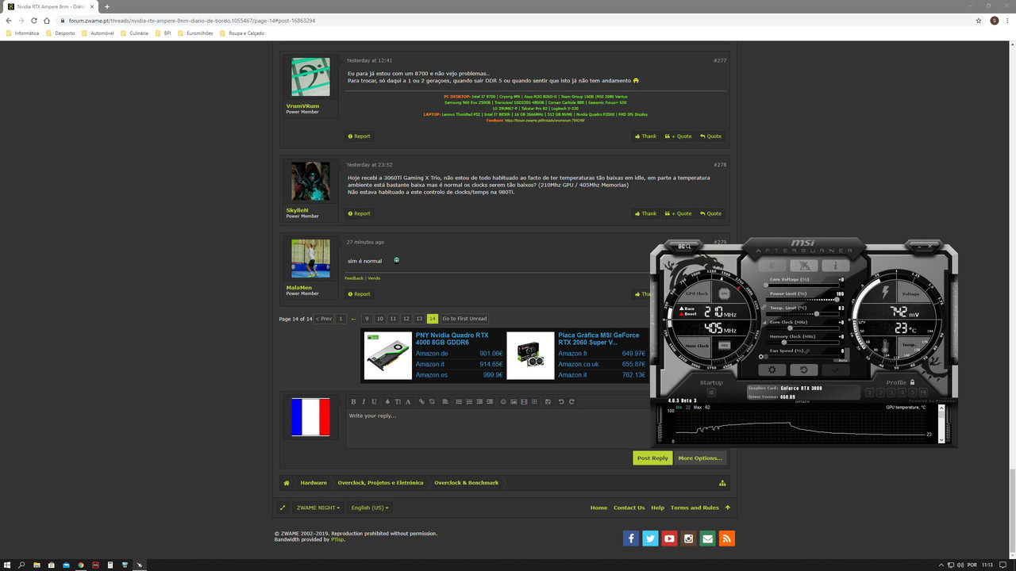Open Afterburner settings gear button
1016x571 pixels.
[x=772, y=370]
